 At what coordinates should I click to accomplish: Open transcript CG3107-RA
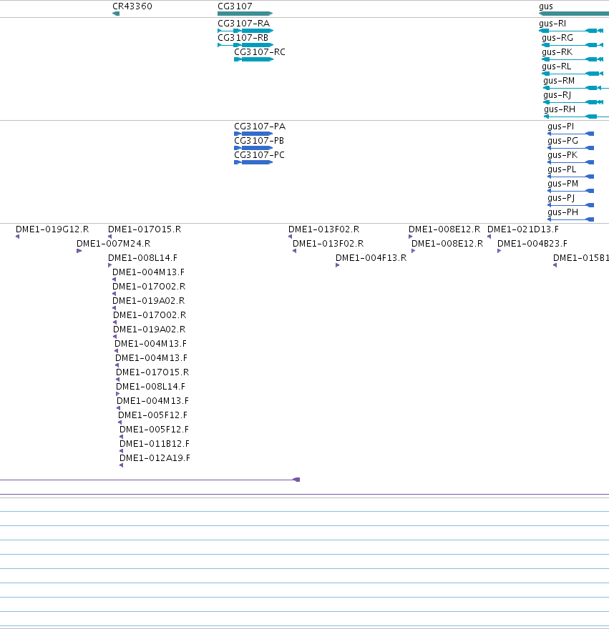pos(245,31)
